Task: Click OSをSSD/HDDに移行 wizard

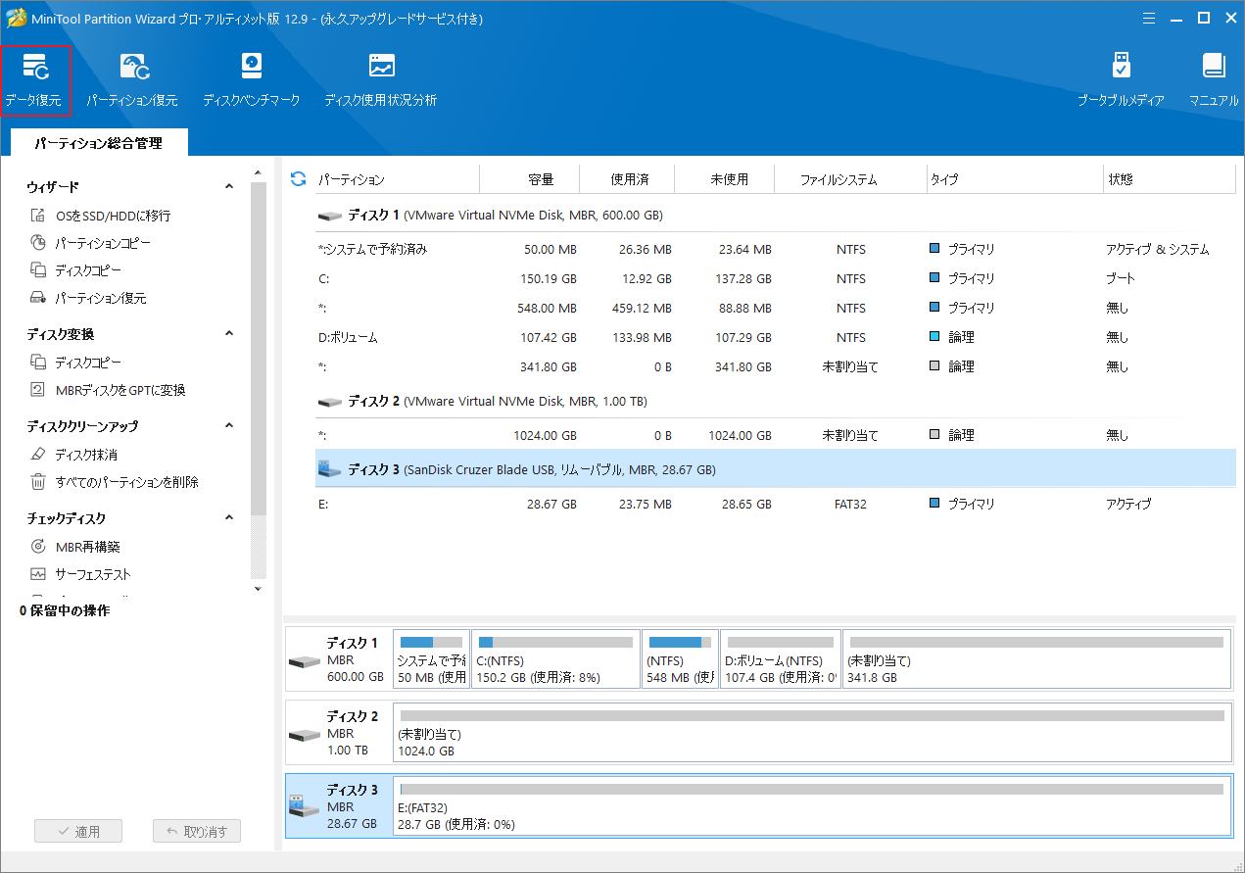Action: (x=99, y=216)
